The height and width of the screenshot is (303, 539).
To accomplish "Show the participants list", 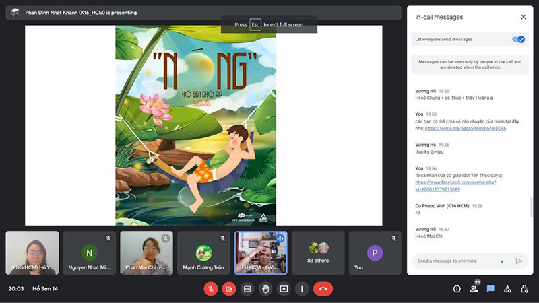I will coord(474,288).
